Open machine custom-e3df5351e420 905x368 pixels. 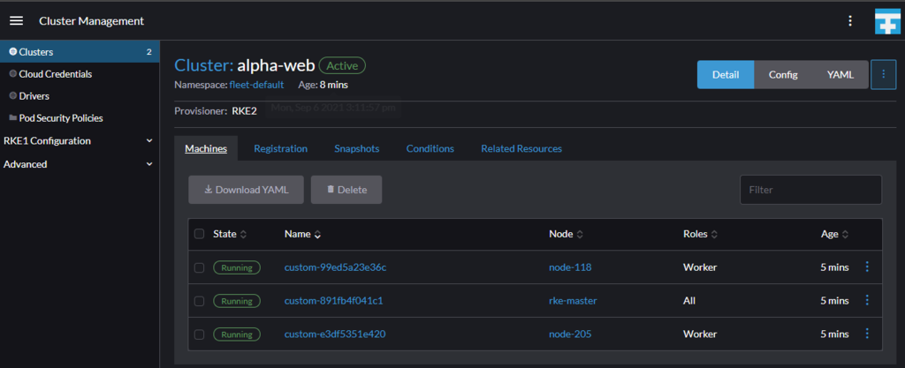click(x=335, y=334)
